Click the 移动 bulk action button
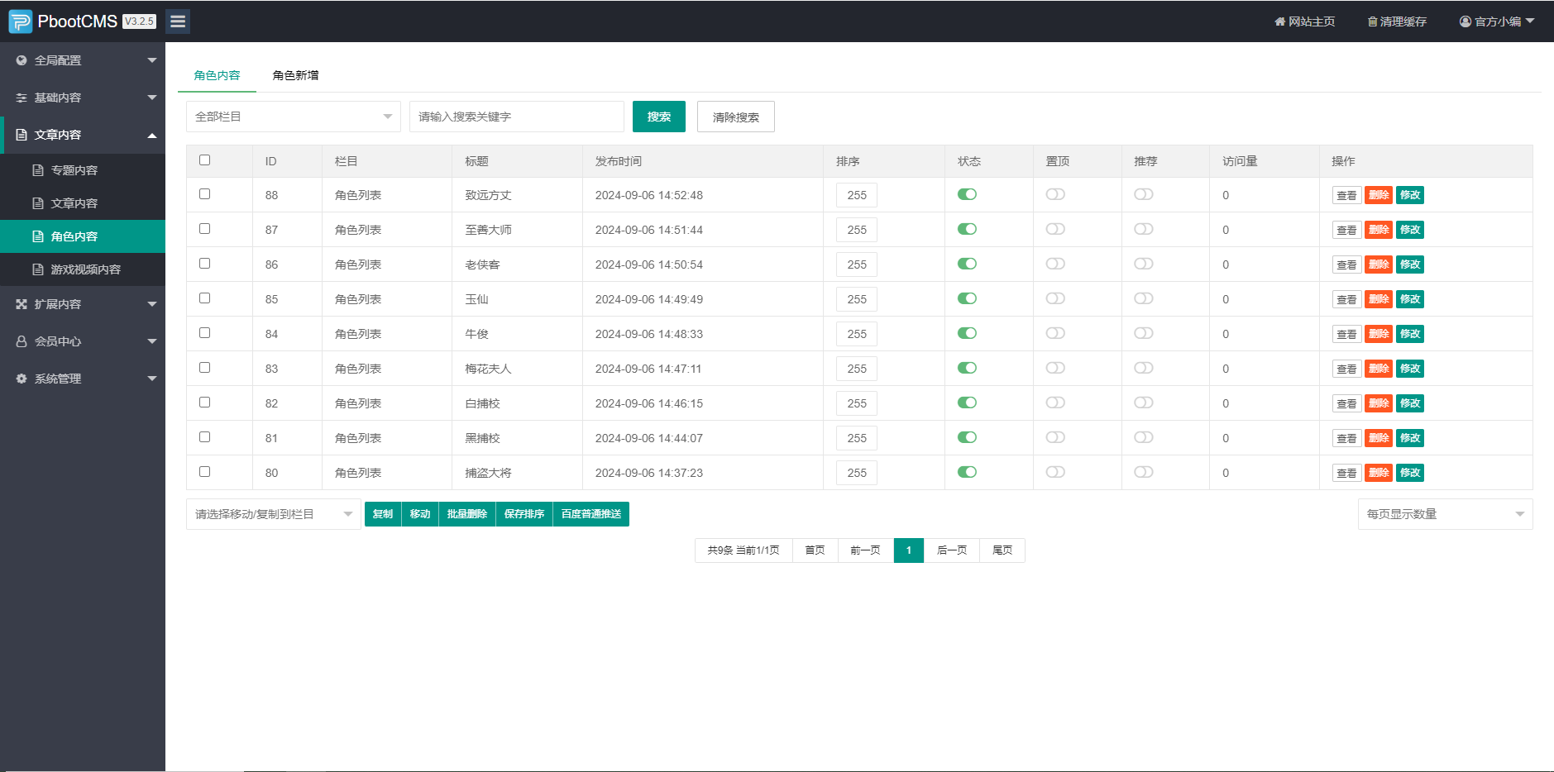The image size is (1554, 772). [420, 514]
